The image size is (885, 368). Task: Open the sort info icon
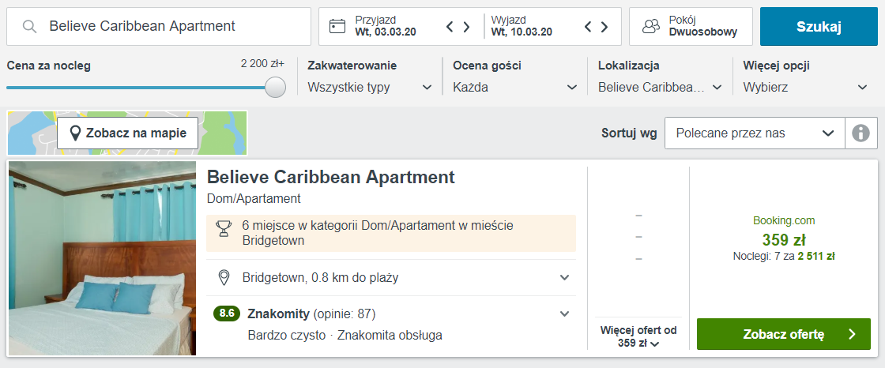point(861,133)
